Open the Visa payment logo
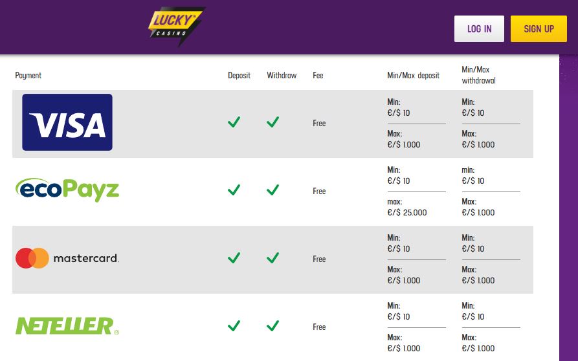578x361 pixels. (67, 122)
